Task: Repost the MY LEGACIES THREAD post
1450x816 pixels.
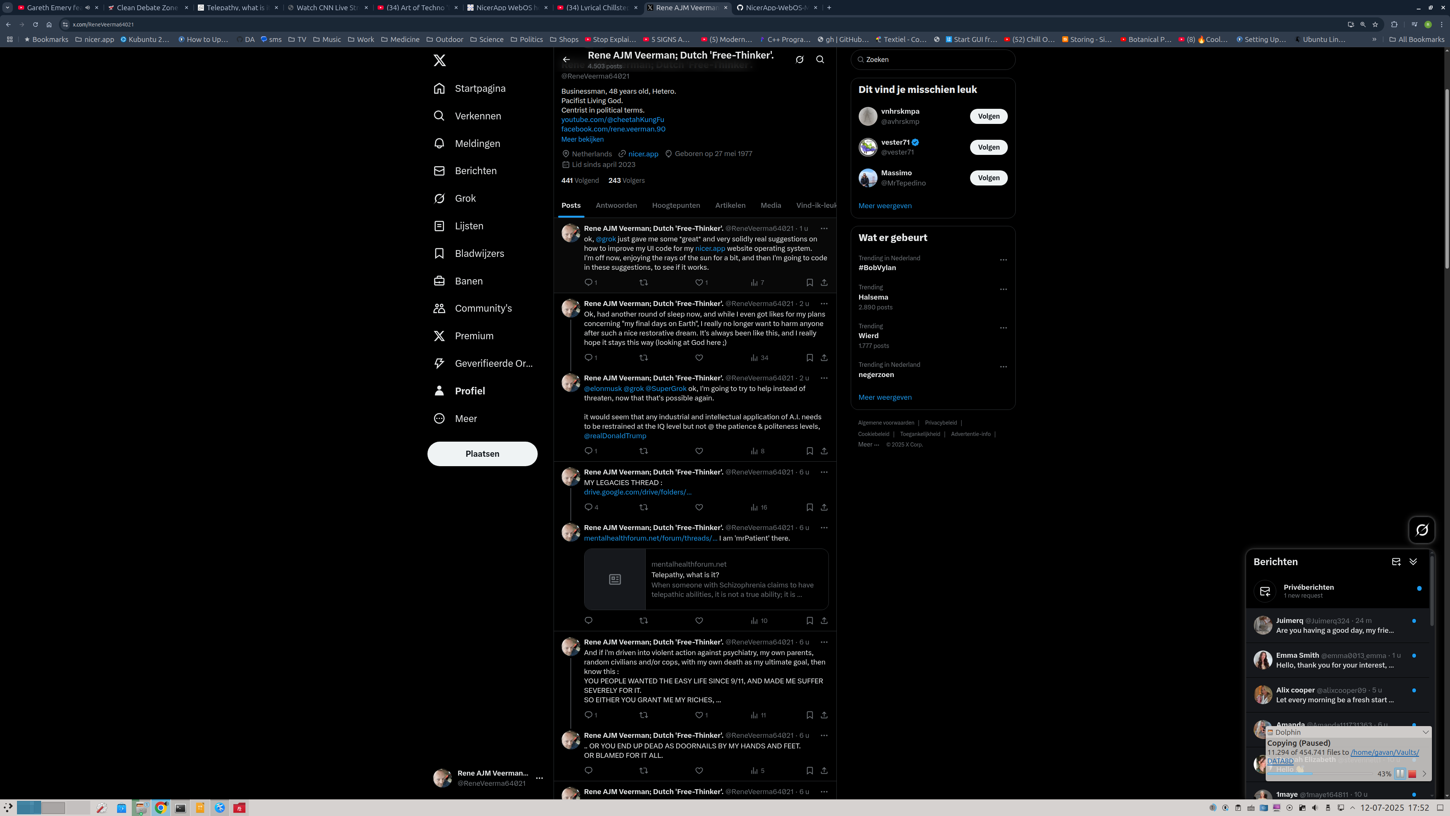Action: coord(643,507)
